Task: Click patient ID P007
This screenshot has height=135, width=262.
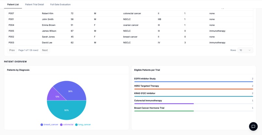Action: pos(11,14)
